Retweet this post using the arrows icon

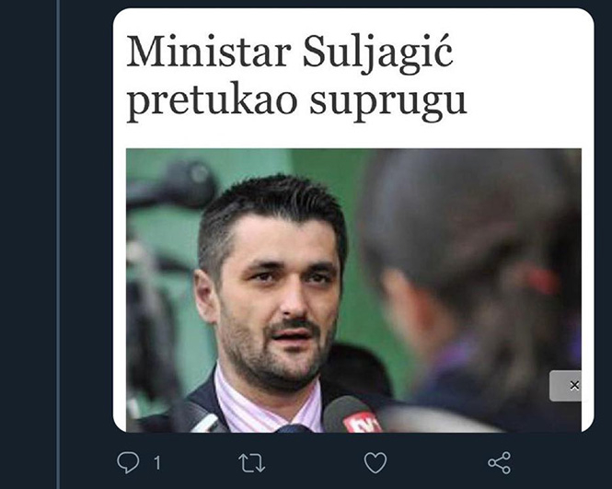[x=252, y=463]
